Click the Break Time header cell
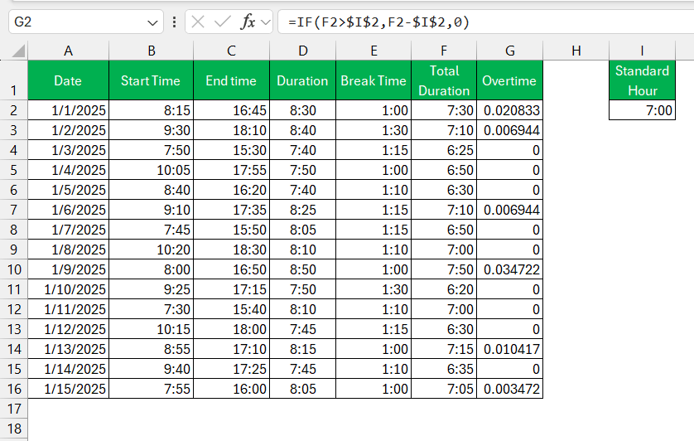Screen dimensions: 694x441 tap(374, 80)
